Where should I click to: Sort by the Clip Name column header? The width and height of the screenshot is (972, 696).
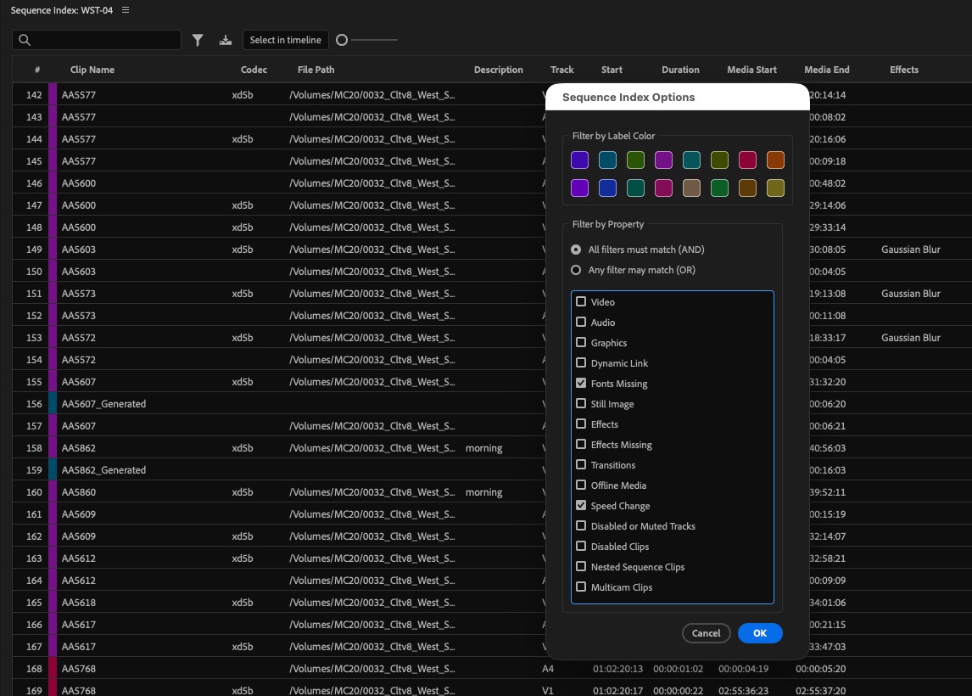[x=92, y=70]
